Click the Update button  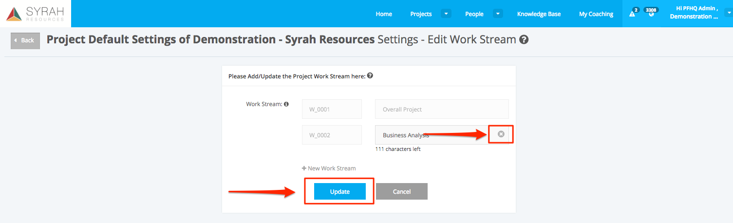coord(340,191)
